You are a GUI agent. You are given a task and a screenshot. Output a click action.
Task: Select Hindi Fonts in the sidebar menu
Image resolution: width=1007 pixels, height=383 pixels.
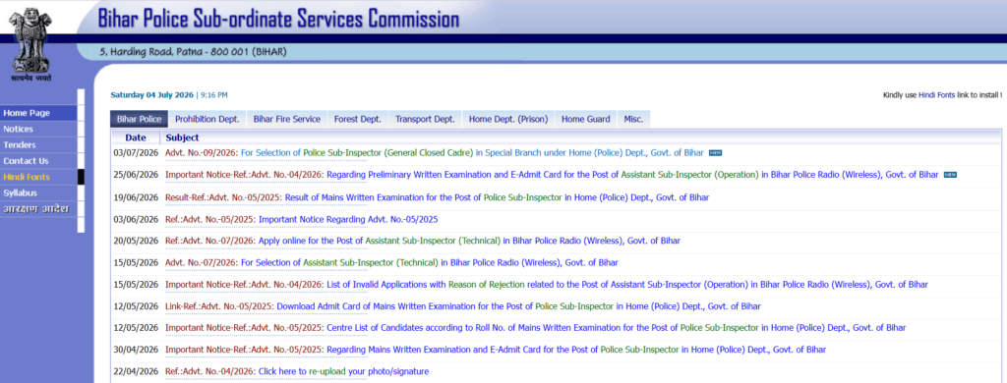(38, 177)
